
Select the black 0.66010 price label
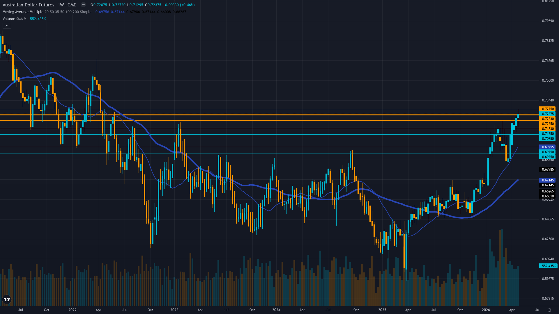[x=548, y=196]
